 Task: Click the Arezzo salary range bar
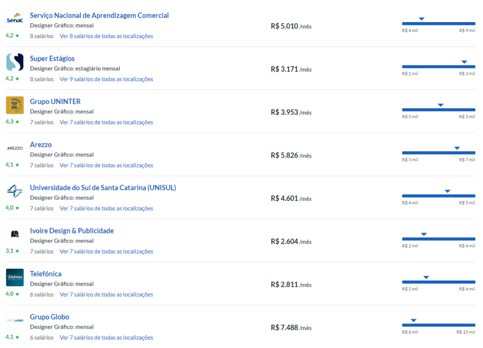(439, 153)
